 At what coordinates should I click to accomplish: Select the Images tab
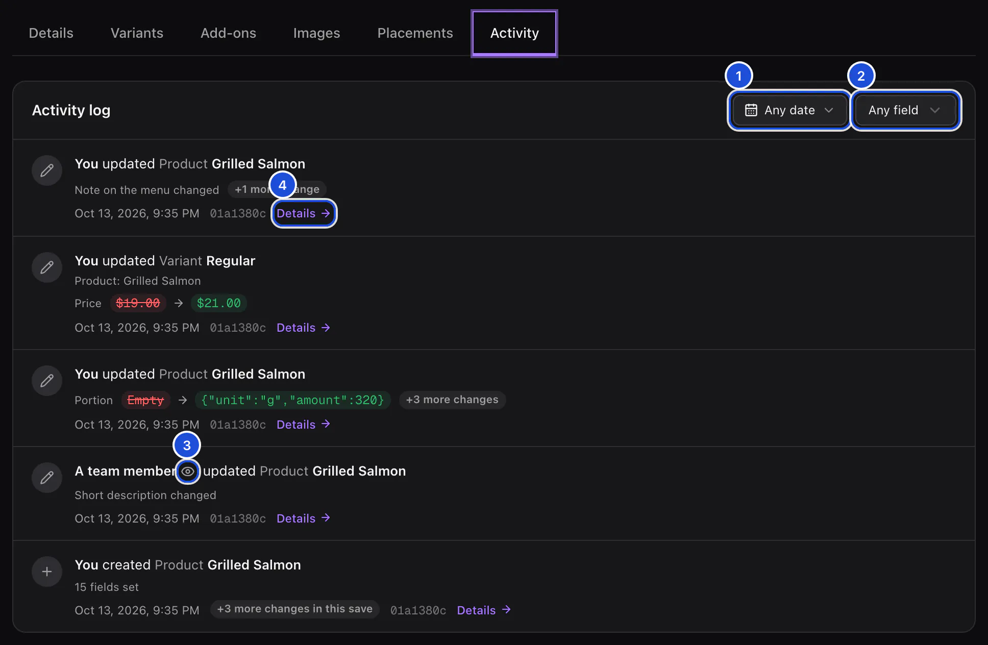click(x=316, y=33)
